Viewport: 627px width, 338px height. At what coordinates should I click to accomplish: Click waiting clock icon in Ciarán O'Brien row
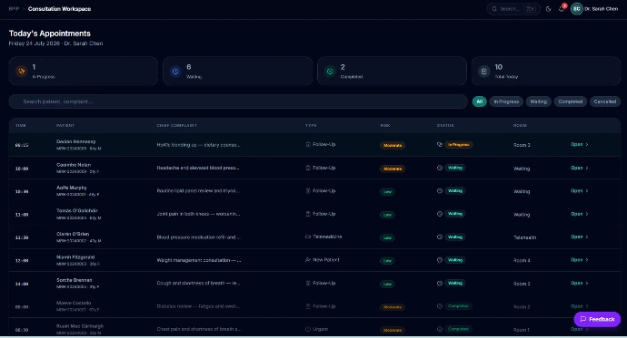[440, 237]
